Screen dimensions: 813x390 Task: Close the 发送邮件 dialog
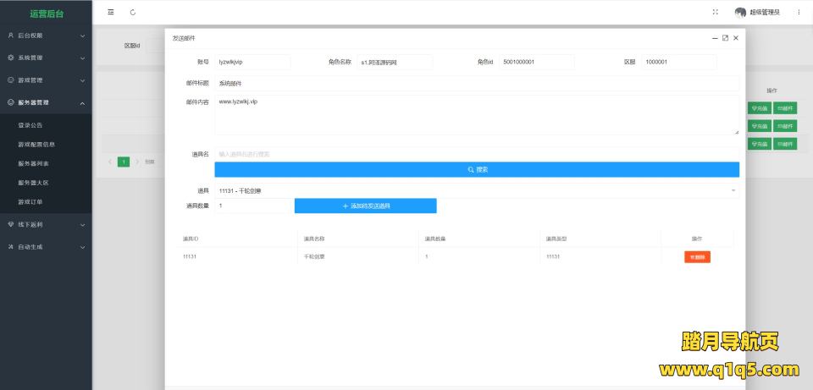point(736,38)
